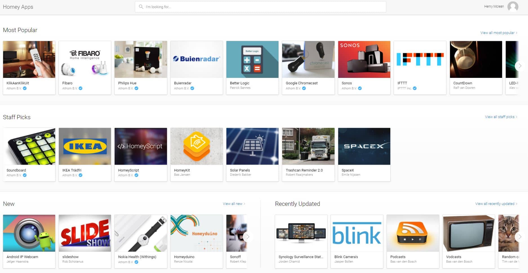This screenshot has width=528, height=273.
Task: Focus the "I'm looking for..." search field
Action: [260, 7]
